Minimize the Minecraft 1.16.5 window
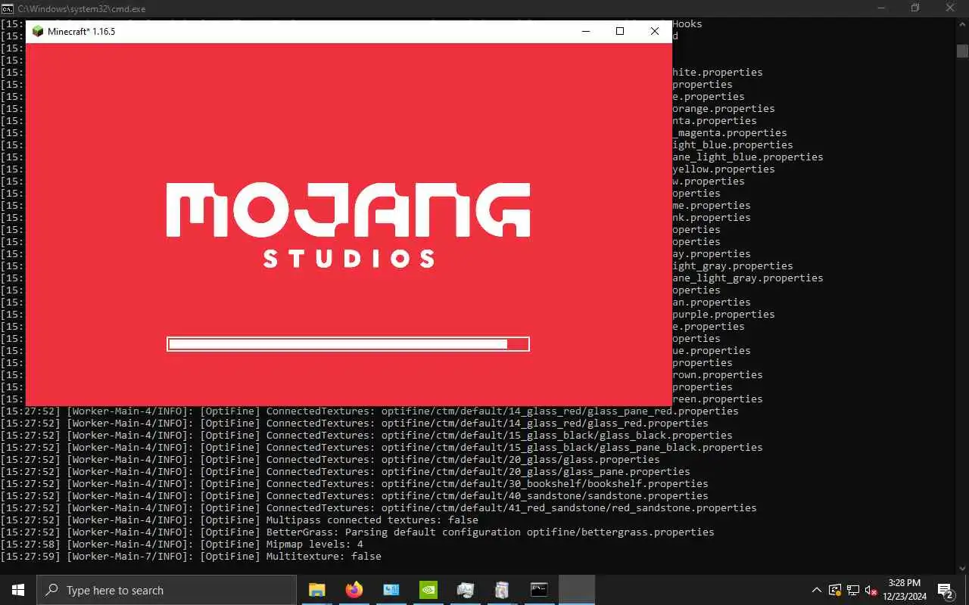Image resolution: width=969 pixels, height=605 pixels. tap(585, 31)
